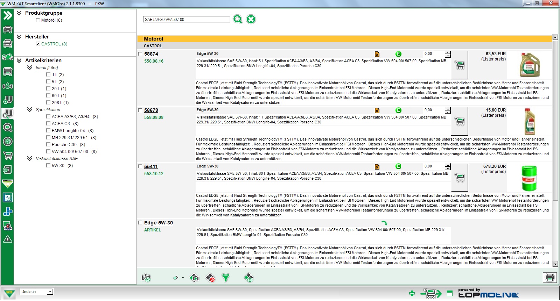The width and height of the screenshot is (560, 301).
Task: Click the diamond eye view icon
Action: (248, 278)
